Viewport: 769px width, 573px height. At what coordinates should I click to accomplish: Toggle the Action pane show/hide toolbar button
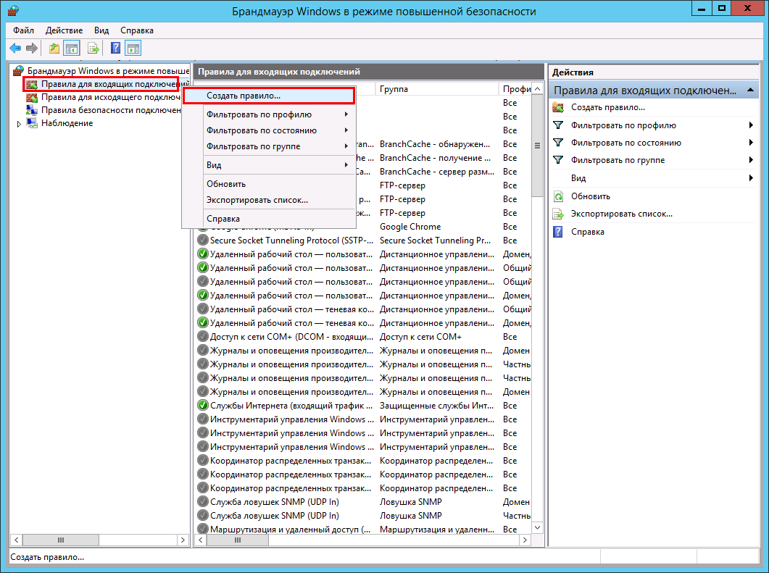pos(133,49)
